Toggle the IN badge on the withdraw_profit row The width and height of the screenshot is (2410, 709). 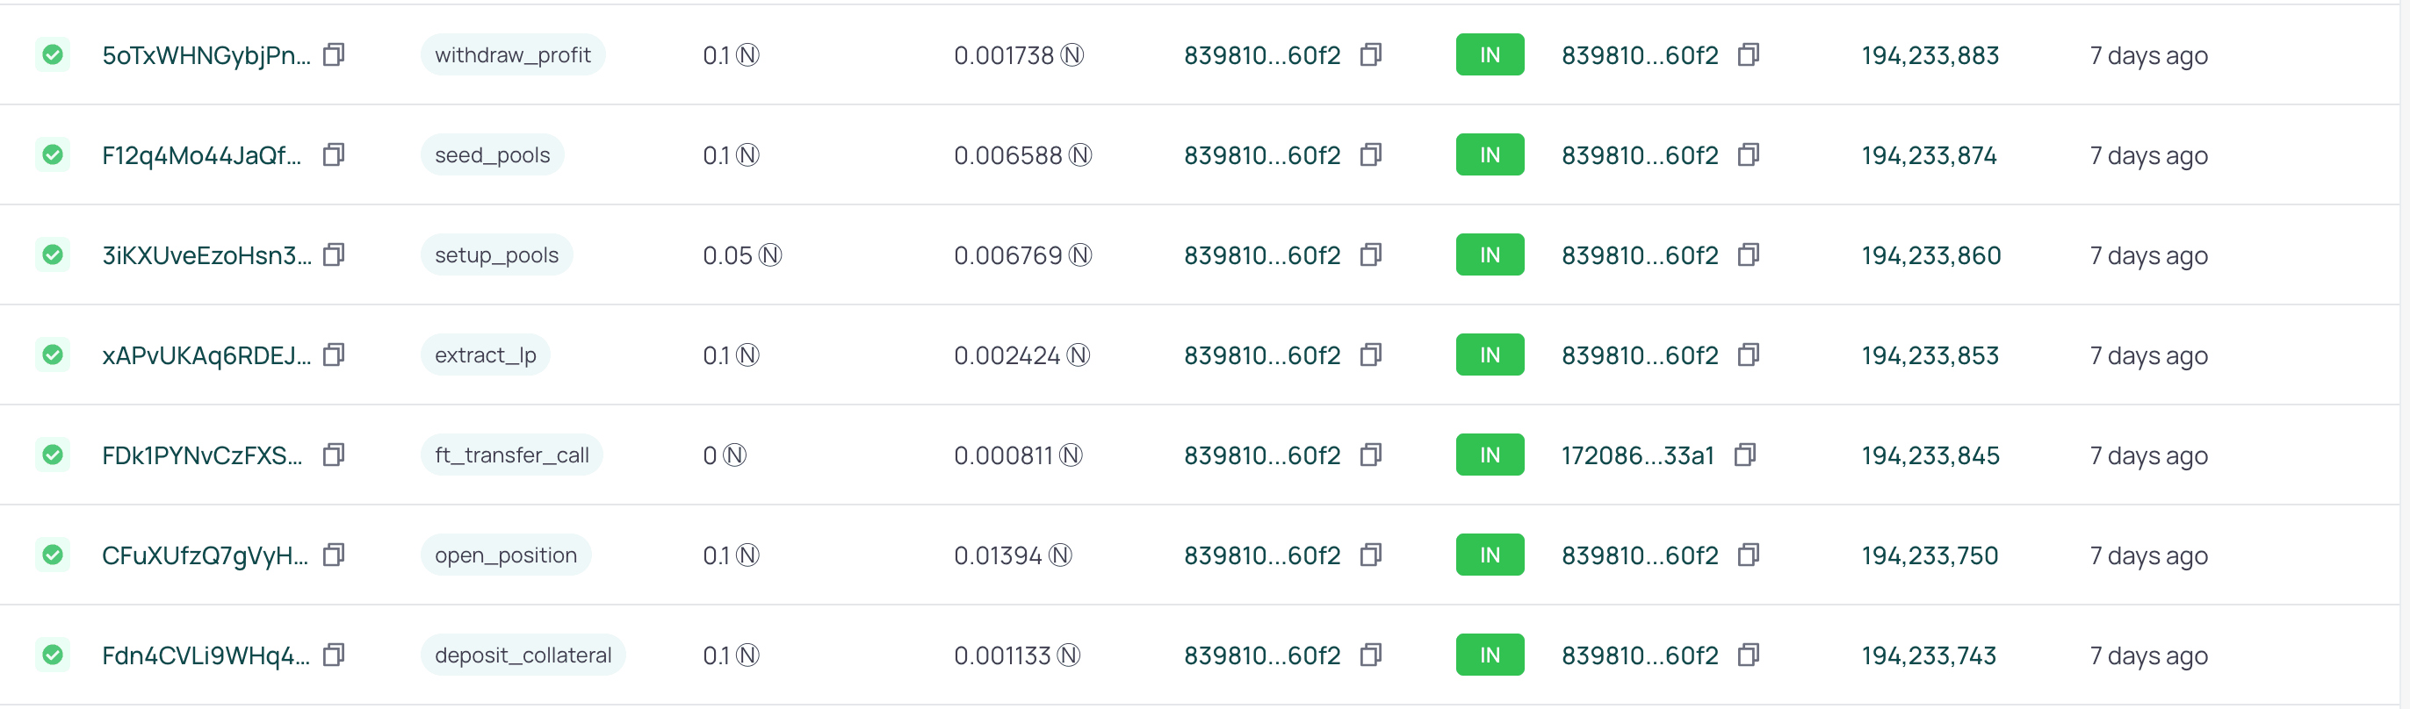tap(1490, 54)
